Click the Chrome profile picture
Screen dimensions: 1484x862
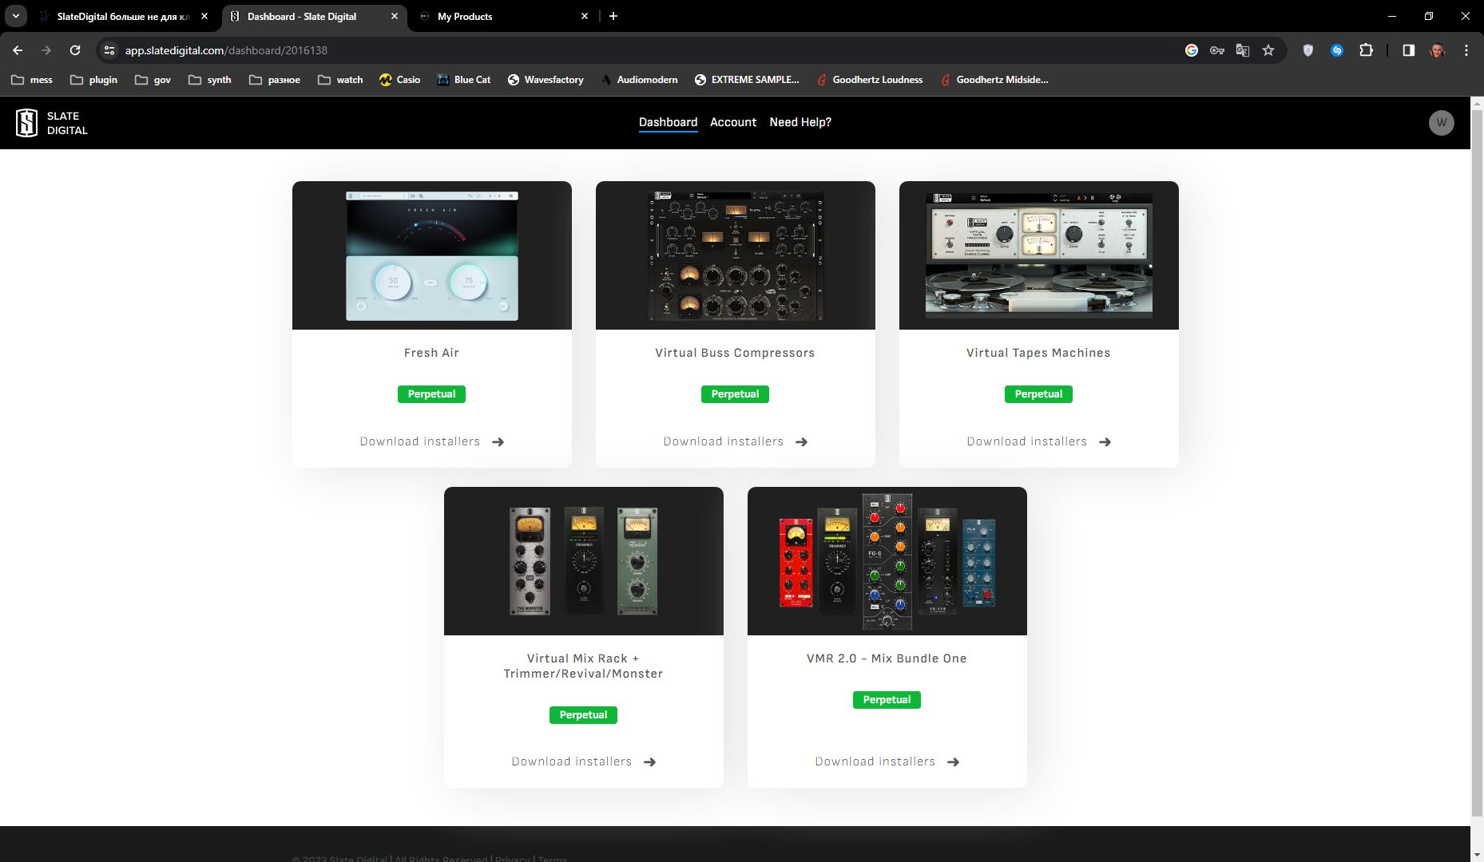coord(1438,50)
